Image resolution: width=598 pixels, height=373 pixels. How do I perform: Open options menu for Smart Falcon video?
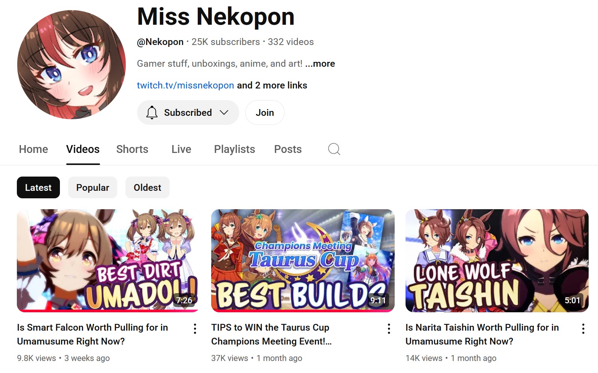[195, 329]
